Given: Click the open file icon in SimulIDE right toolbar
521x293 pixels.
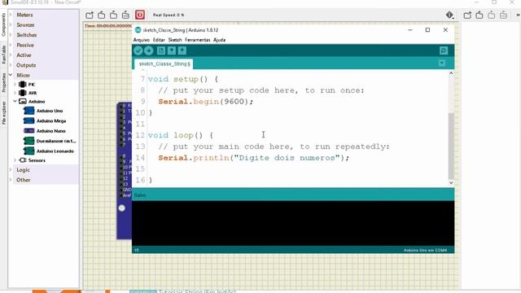Looking at the screenshot, I should pyautogui.click(x=479, y=15).
